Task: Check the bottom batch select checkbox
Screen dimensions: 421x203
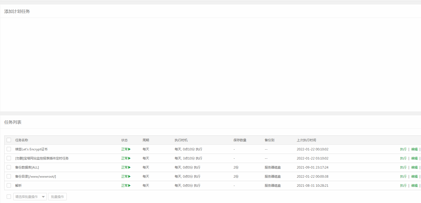Action: pos(9,197)
